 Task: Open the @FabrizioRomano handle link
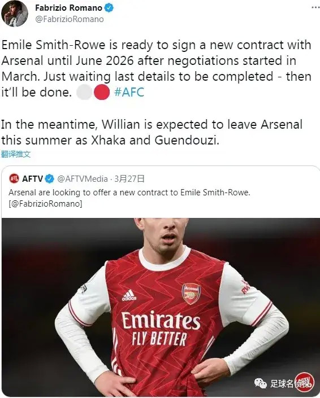pos(70,19)
